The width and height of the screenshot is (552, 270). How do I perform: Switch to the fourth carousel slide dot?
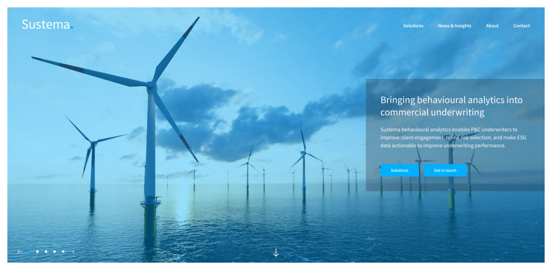pos(54,252)
